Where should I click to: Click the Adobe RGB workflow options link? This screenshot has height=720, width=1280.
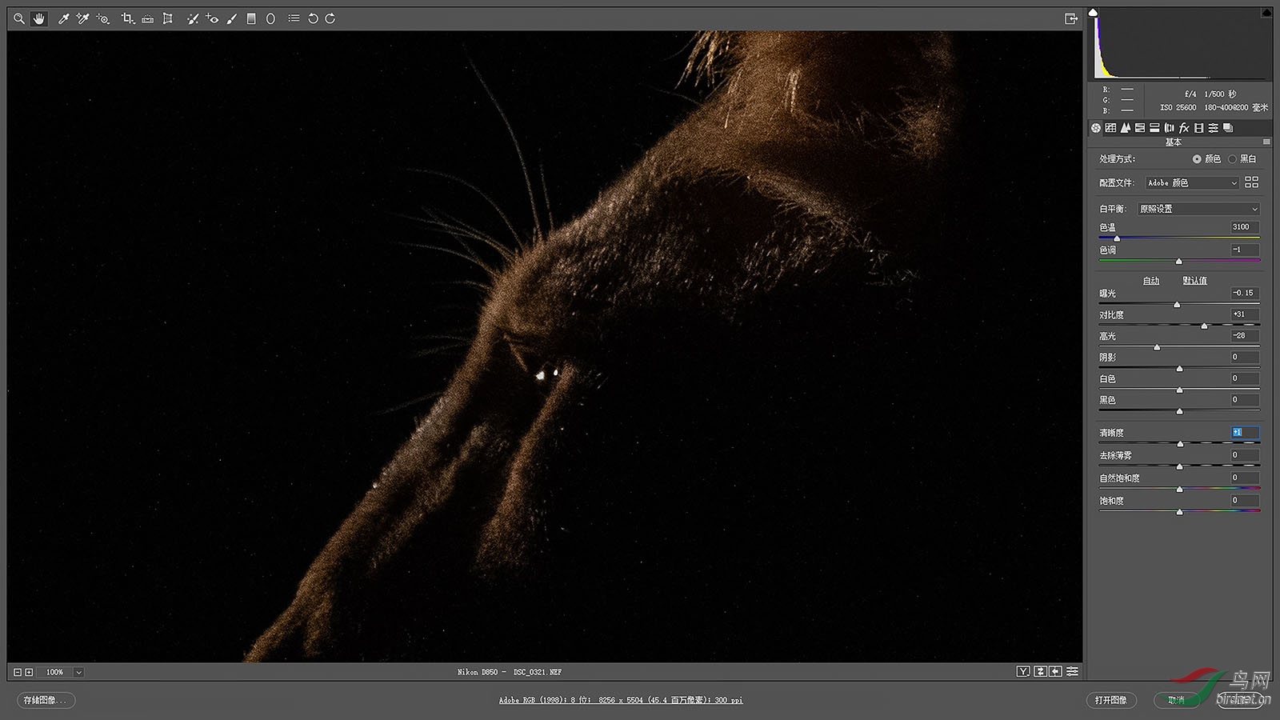[621, 700]
